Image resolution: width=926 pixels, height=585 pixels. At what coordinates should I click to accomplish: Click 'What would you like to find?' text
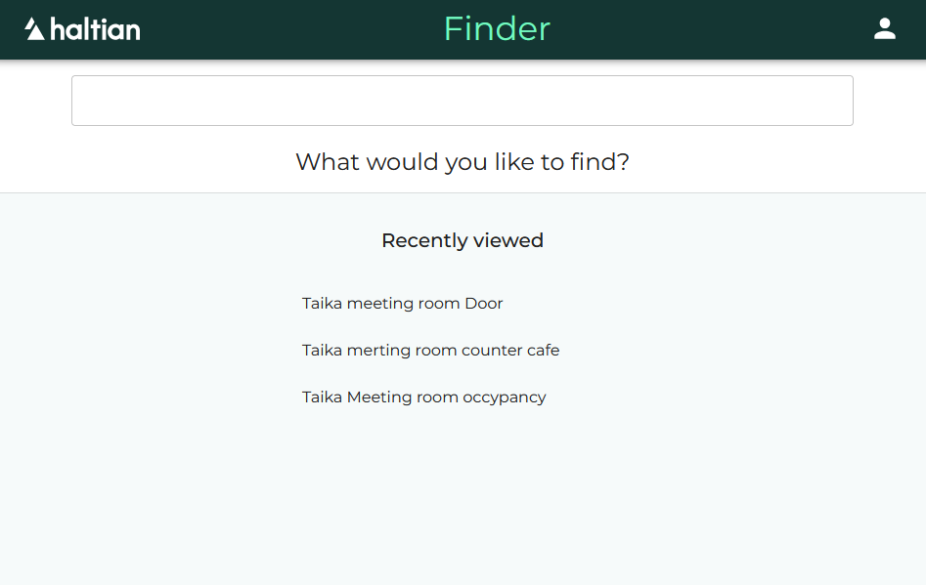pyautogui.click(x=462, y=162)
